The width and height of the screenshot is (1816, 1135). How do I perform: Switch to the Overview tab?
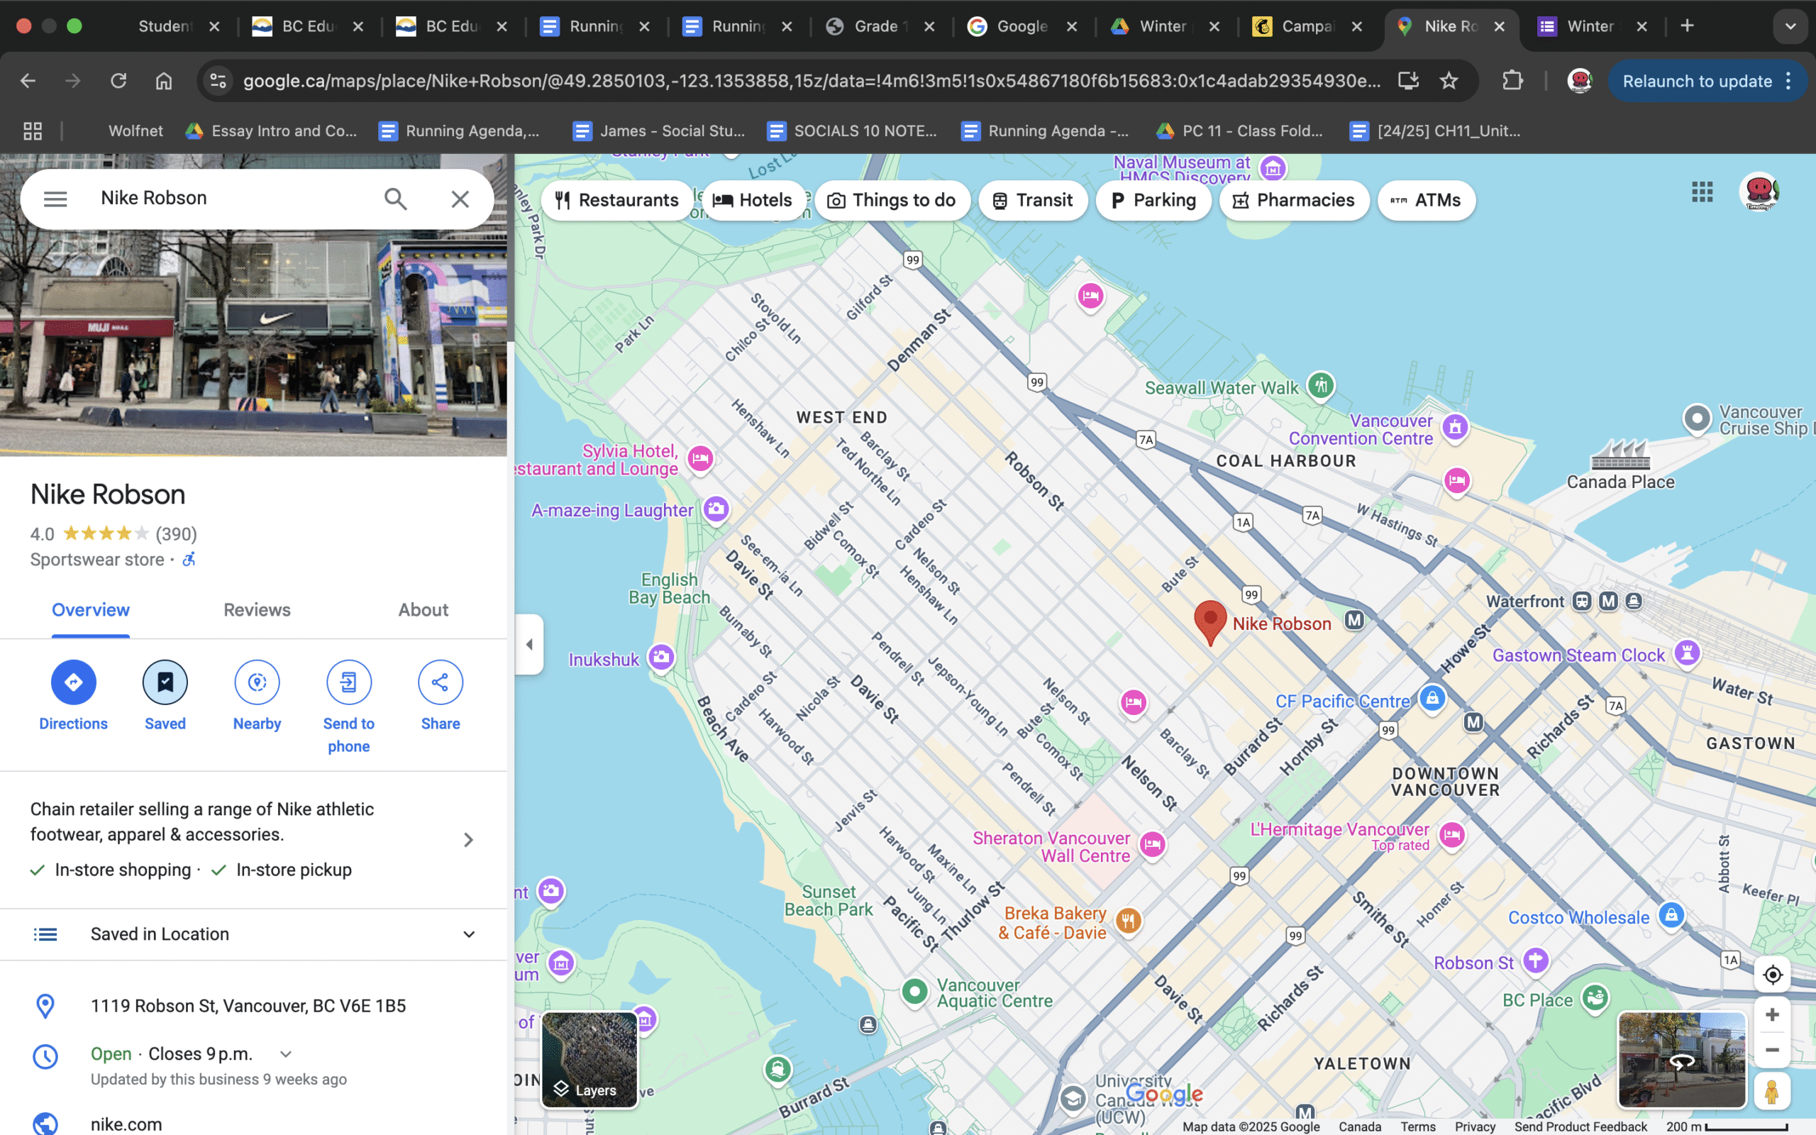91,609
